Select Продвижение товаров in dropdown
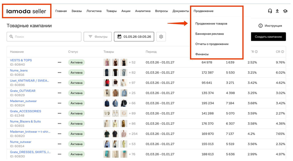Screen dimensions: 293x161 pos(211,23)
